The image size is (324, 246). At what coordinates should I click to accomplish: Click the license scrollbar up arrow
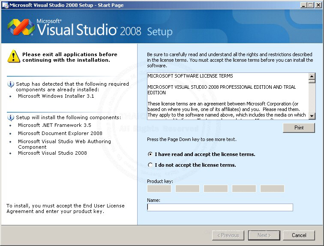click(312, 76)
